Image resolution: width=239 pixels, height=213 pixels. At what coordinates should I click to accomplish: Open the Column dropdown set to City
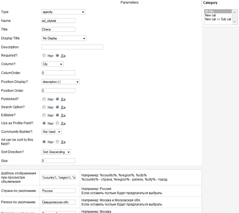pos(52,64)
